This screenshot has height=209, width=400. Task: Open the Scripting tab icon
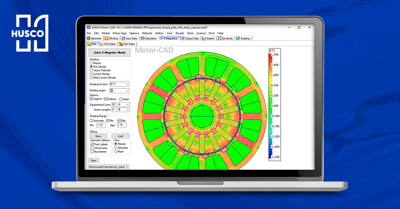[x=238, y=39]
